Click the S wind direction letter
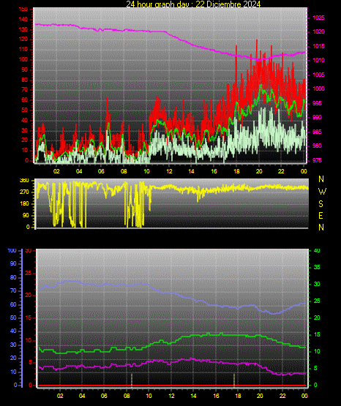This screenshot has height=406, width=341. coord(321,204)
